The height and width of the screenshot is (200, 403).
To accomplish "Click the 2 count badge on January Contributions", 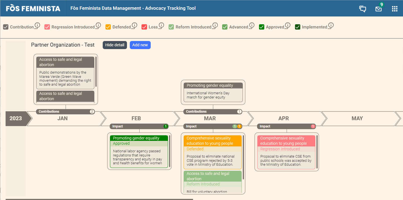I will [x=92, y=112].
